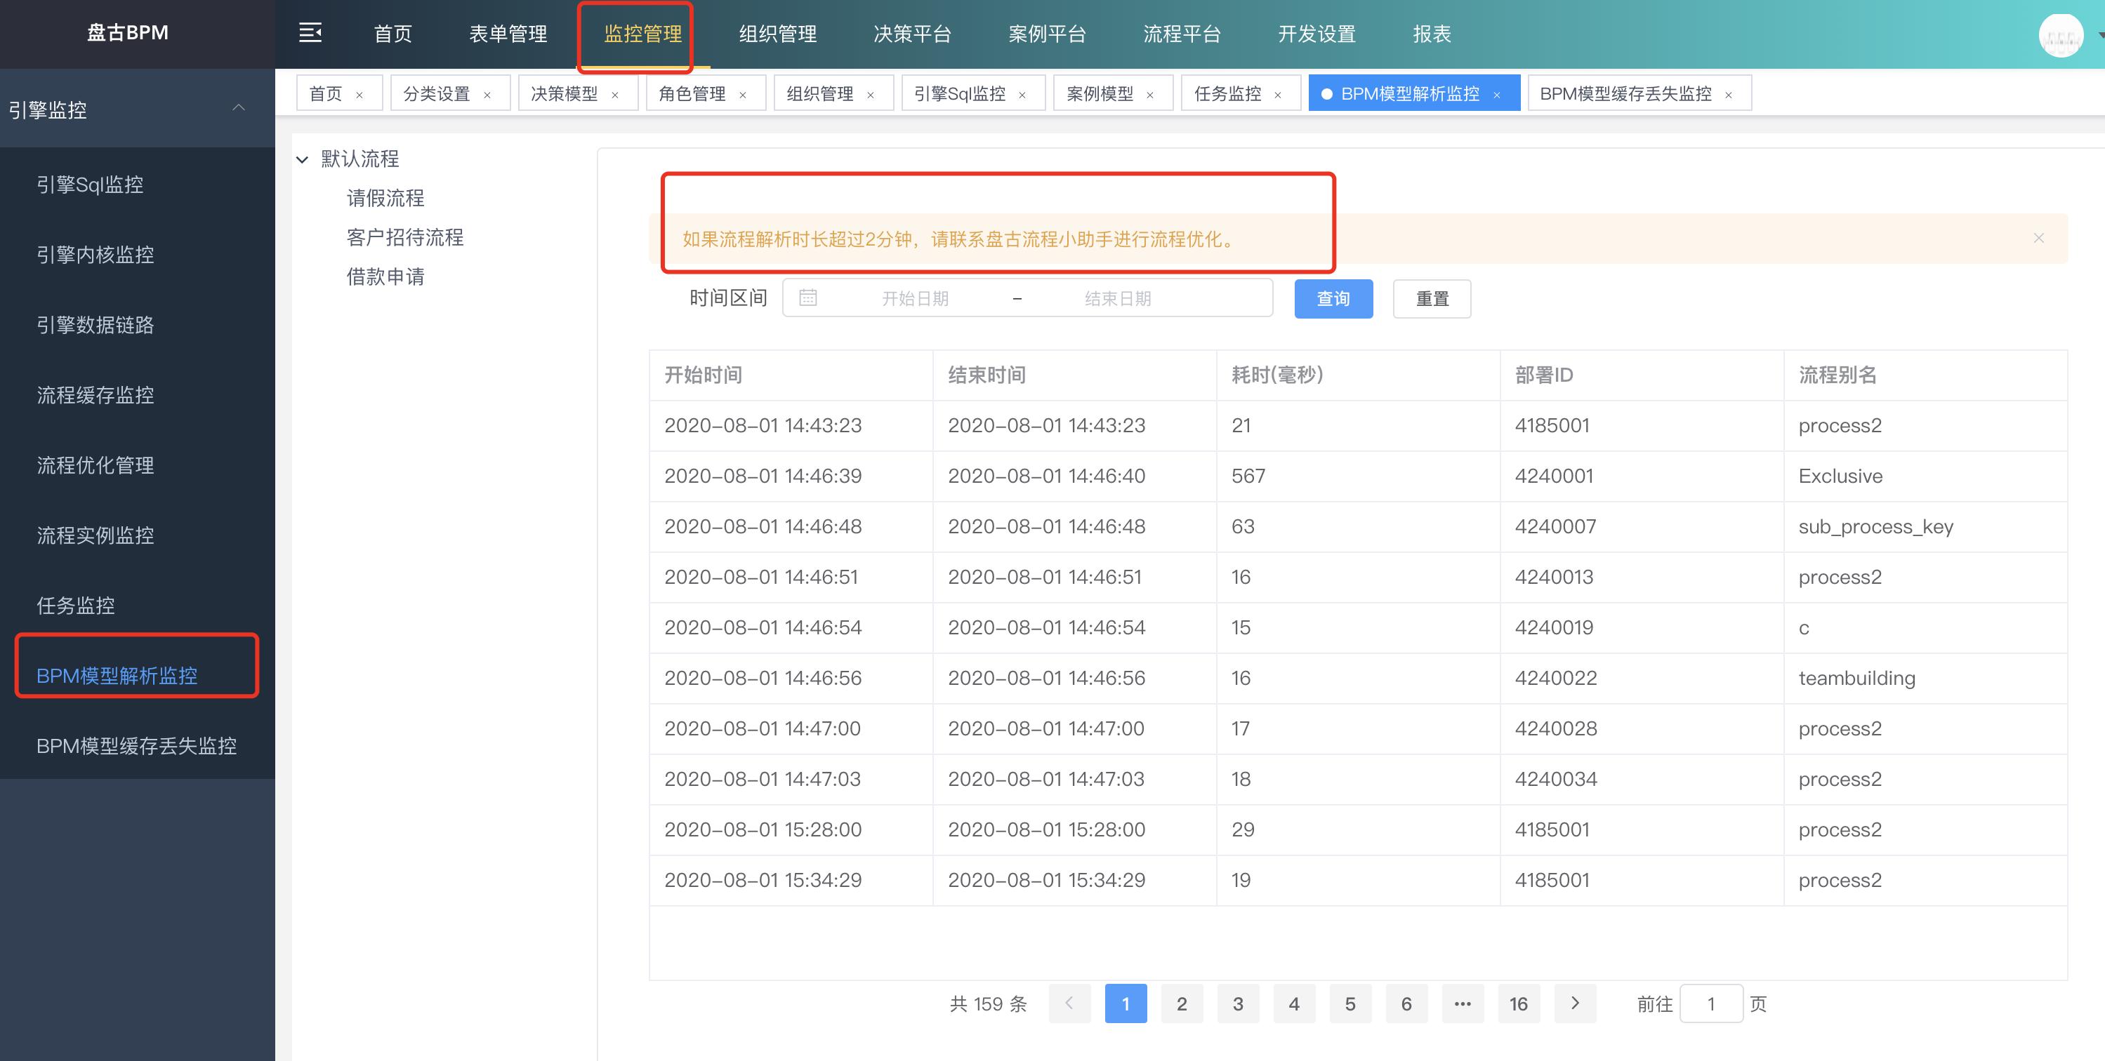Screen dimensions: 2105x1061
Task: Click the calendar icon in date range
Action: click(x=807, y=298)
